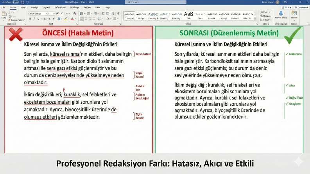
Task: Open the Select dropdown
Action: pyautogui.click(x=265, y=20)
